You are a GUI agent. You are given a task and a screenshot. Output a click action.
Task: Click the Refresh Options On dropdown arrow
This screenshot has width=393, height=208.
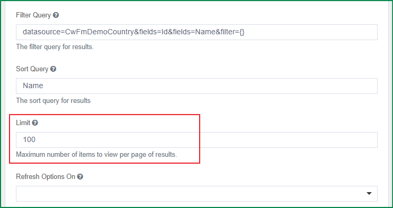[x=369, y=194]
